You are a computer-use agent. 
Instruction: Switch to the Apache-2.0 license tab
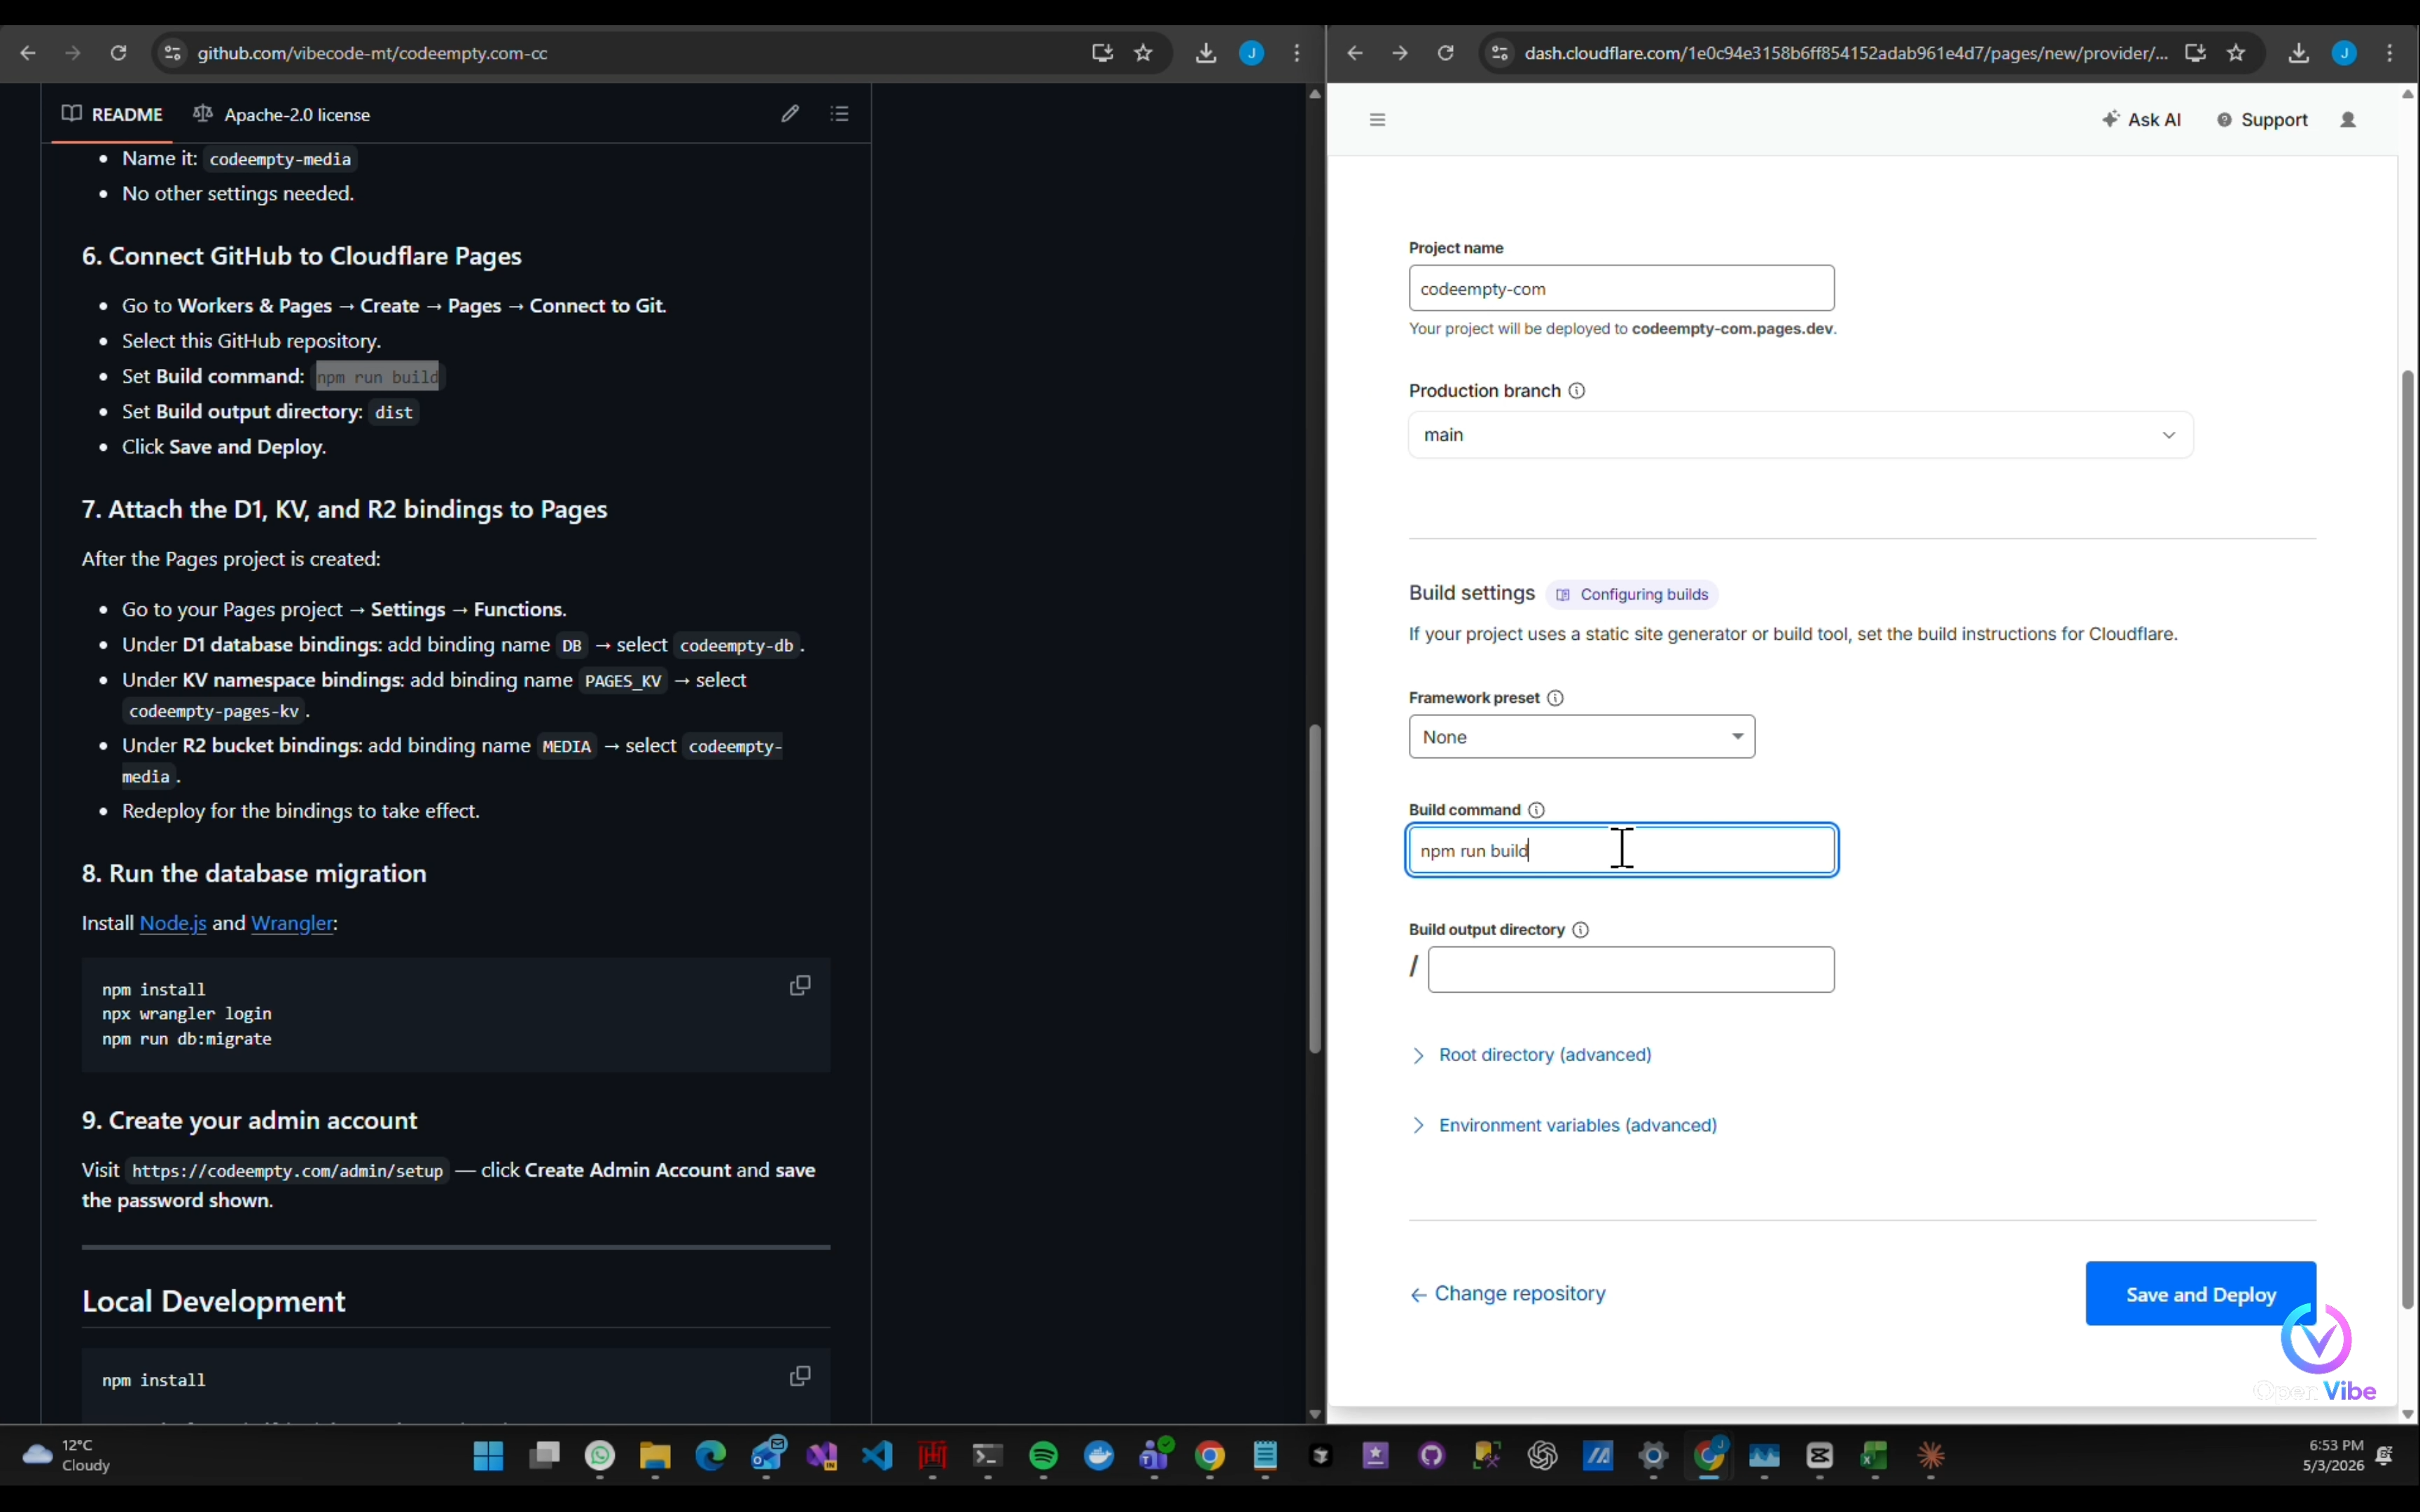(282, 114)
